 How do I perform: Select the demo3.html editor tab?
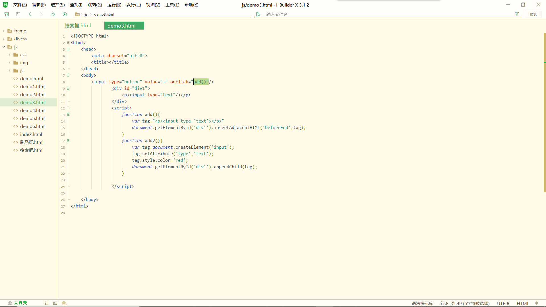124,26
